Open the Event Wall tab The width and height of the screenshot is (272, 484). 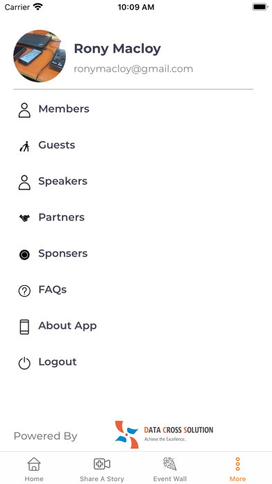[170, 468]
